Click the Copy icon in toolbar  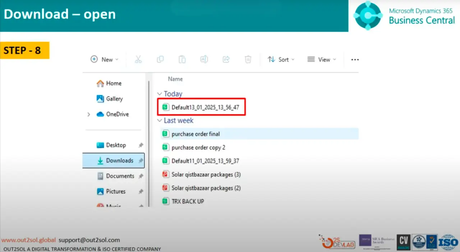160,60
